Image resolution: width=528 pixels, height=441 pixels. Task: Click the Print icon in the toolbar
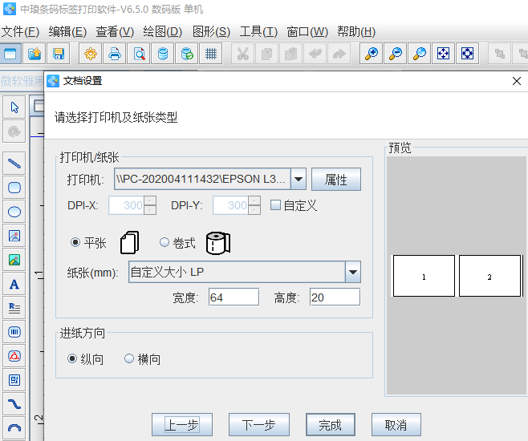(115, 54)
